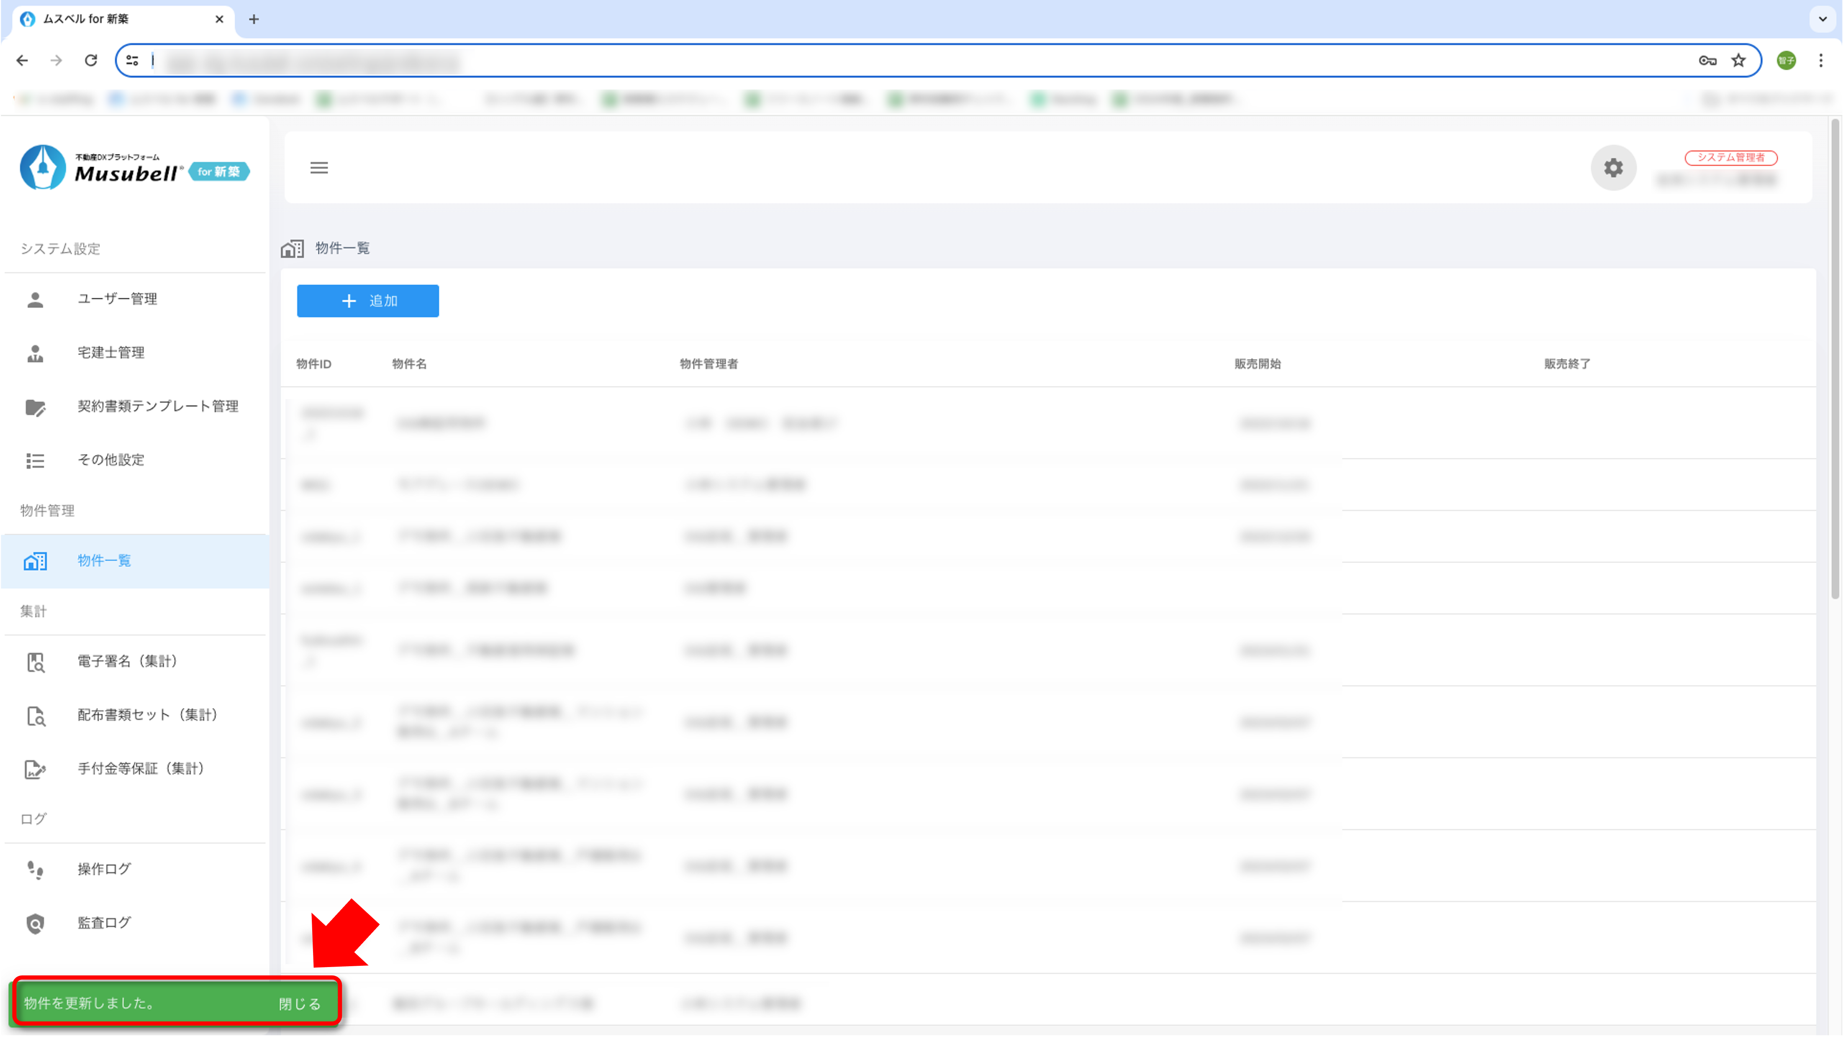This screenshot has height=1039, width=1843.
Task: Reload the page
Action: [91, 61]
